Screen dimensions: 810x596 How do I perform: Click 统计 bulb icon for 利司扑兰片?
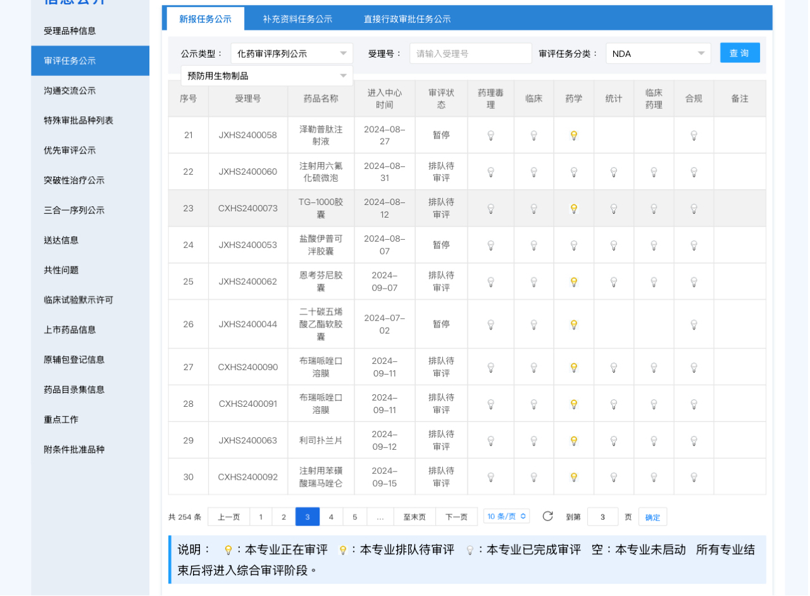pyautogui.click(x=613, y=441)
